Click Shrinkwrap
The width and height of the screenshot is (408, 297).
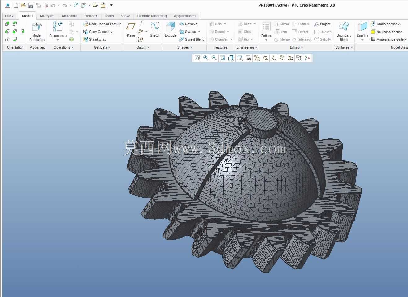(x=95, y=39)
